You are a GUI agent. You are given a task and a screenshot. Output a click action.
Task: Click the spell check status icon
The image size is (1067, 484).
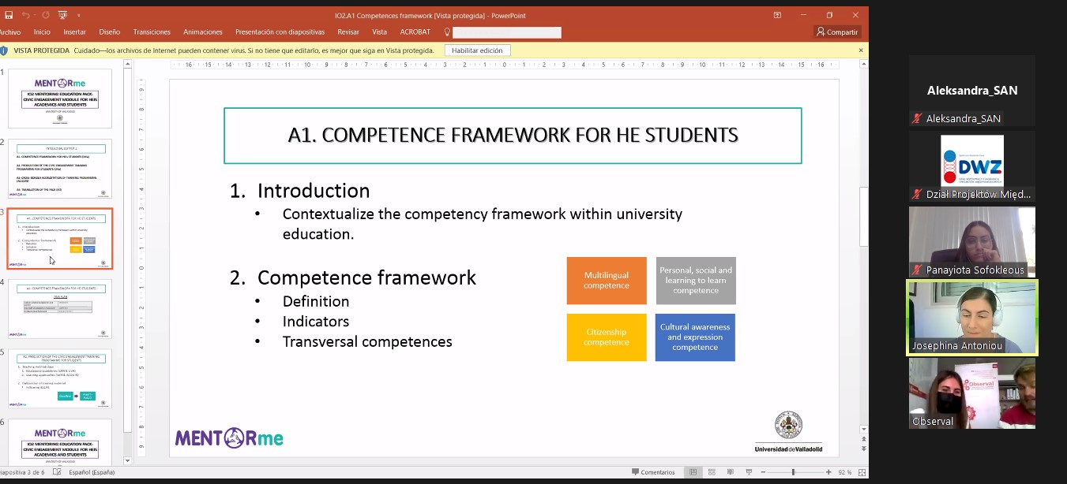(x=57, y=472)
